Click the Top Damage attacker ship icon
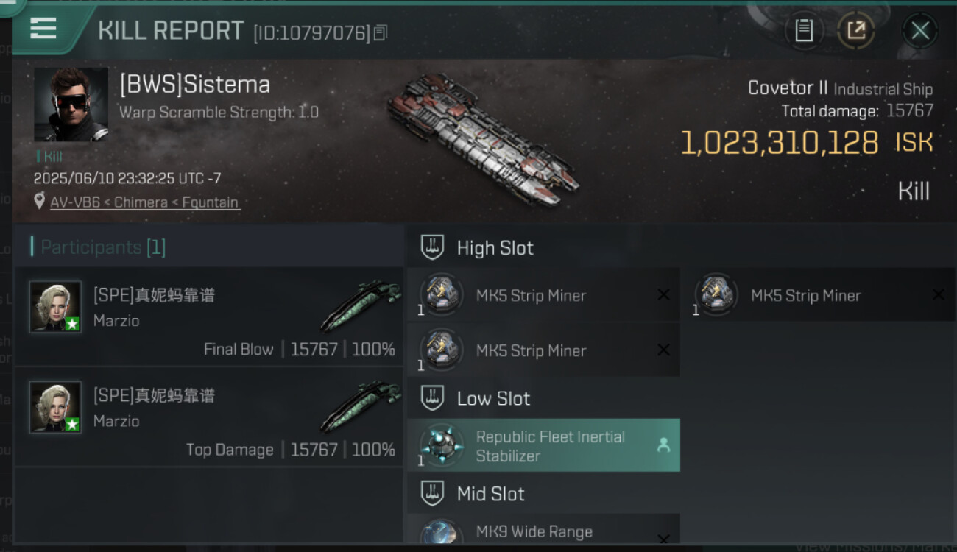This screenshot has height=552, width=957. 361,406
